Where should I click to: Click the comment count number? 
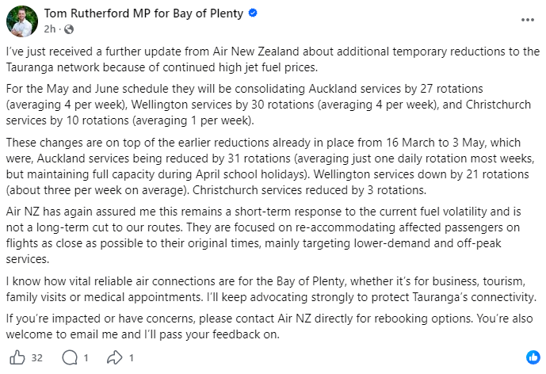(85, 358)
